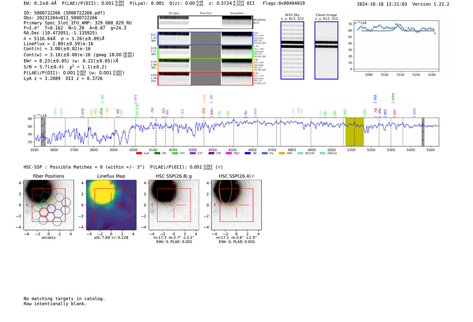View the HSC SSP(26.4) r image
Screen dimensions: 473x322
[x=236, y=205]
